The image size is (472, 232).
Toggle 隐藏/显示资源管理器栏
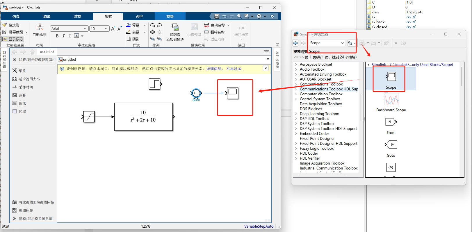[x=34, y=60]
